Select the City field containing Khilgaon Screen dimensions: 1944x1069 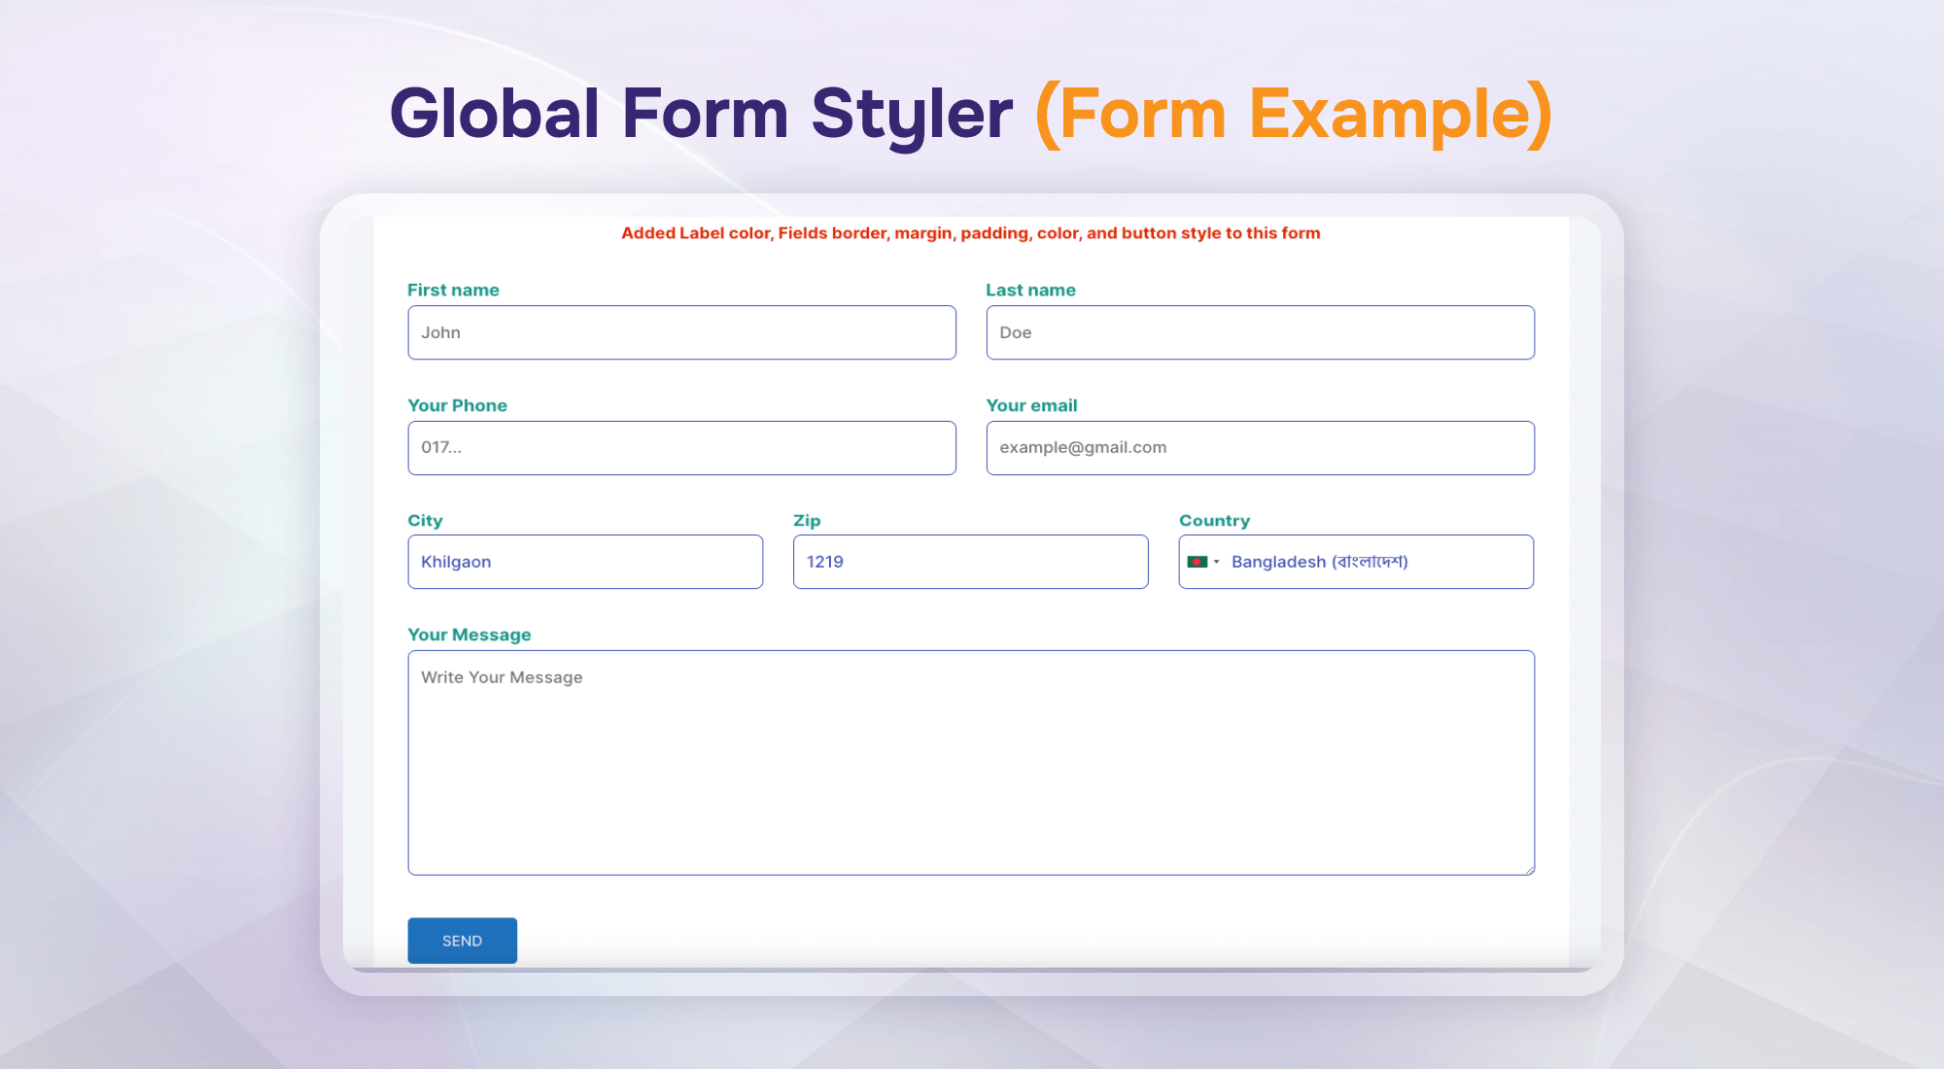[585, 562]
